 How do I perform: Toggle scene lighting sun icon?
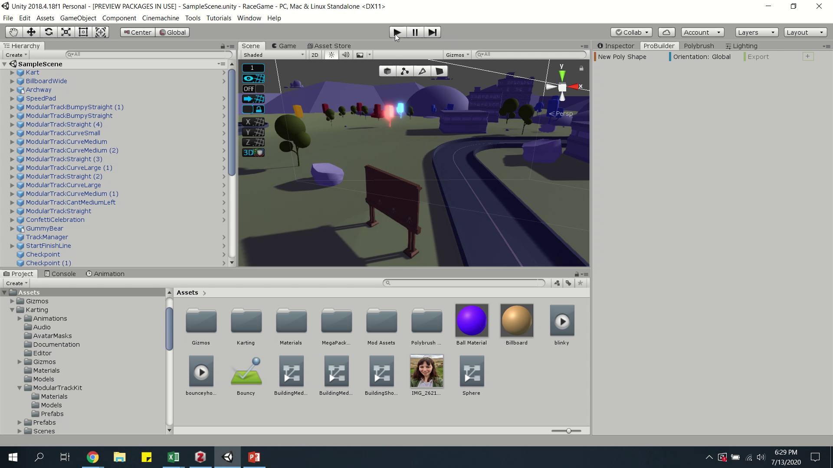(x=331, y=55)
